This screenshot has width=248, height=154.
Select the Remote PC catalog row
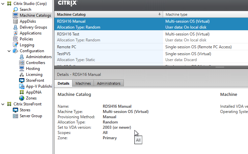(x=151, y=47)
